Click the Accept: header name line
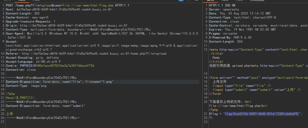 point(12,41)
